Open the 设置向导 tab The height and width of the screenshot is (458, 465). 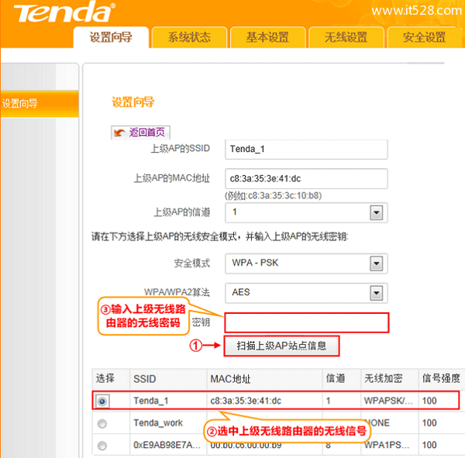tap(111, 37)
